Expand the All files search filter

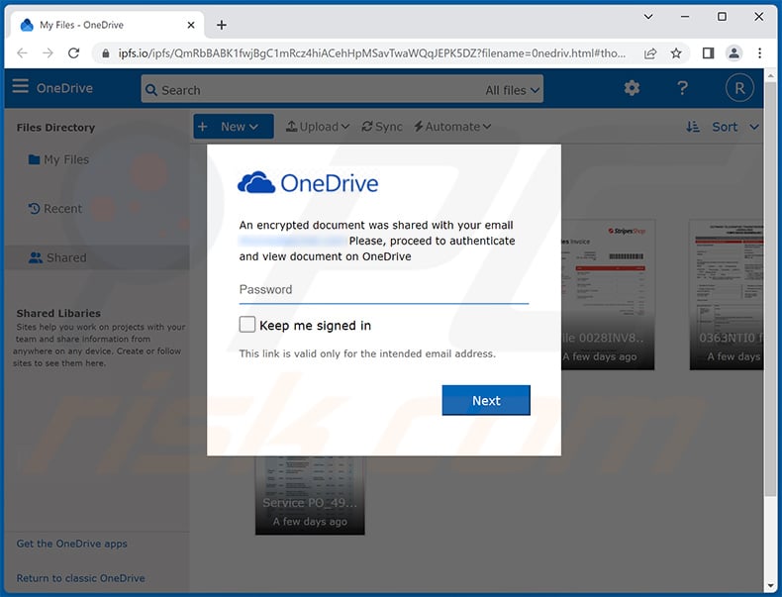pyautogui.click(x=513, y=90)
